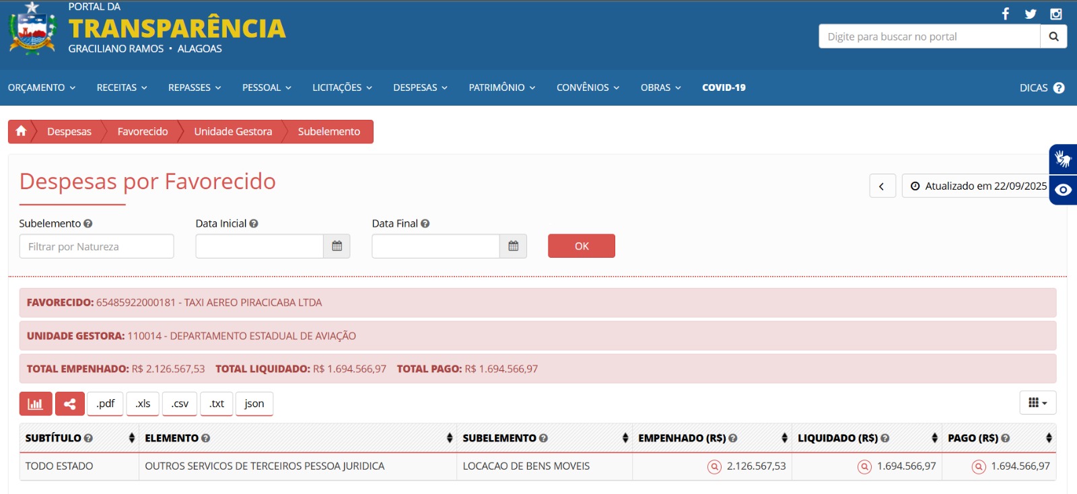Open the Instagram social icon
The width and height of the screenshot is (1077, 494).
(1056, 13)
